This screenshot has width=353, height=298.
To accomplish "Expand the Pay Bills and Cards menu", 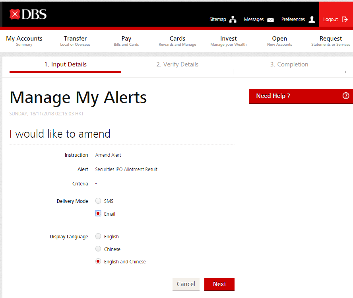I will 126,41.
